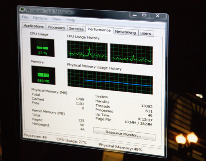Switch to the Applications tab
This screenshot has width=206, height=161.
[34, 26]
